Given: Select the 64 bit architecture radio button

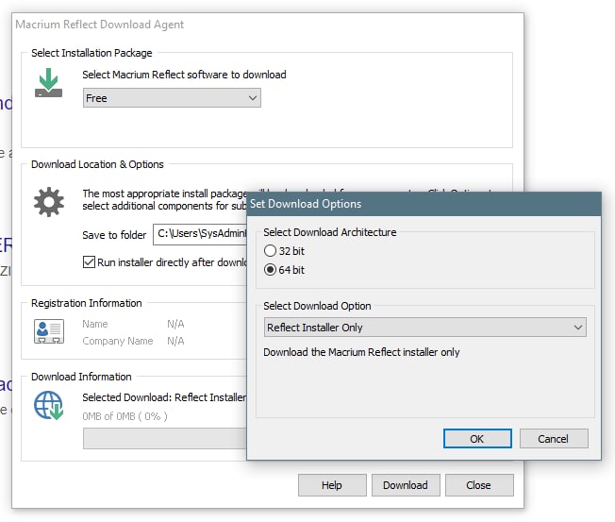Looking at the screenshot, I should (x=270, y=270).
